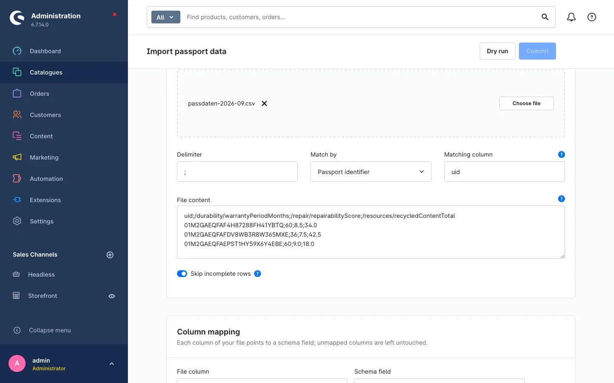Show help tooltip for Skip incomplete rows
This screenshot has width=614, height=383.
258,274
